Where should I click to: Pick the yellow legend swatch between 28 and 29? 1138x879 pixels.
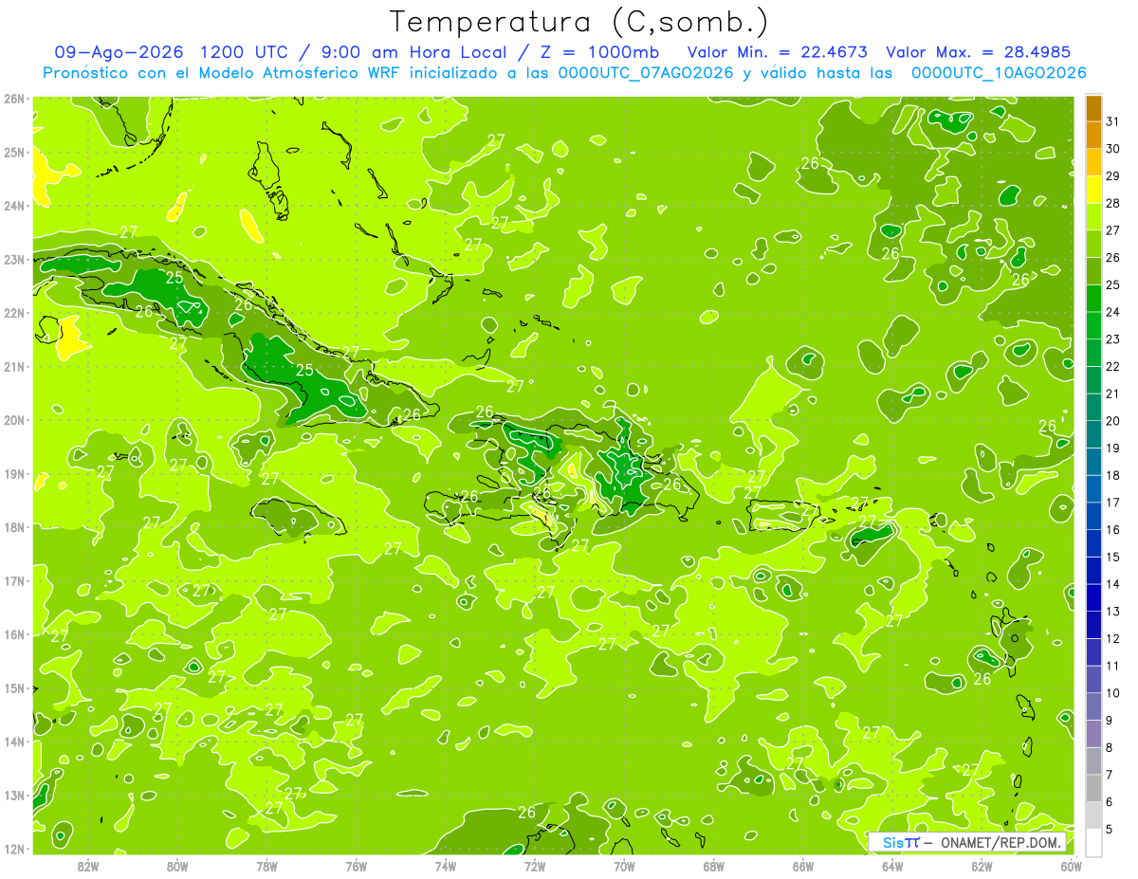coord(1093,189)
